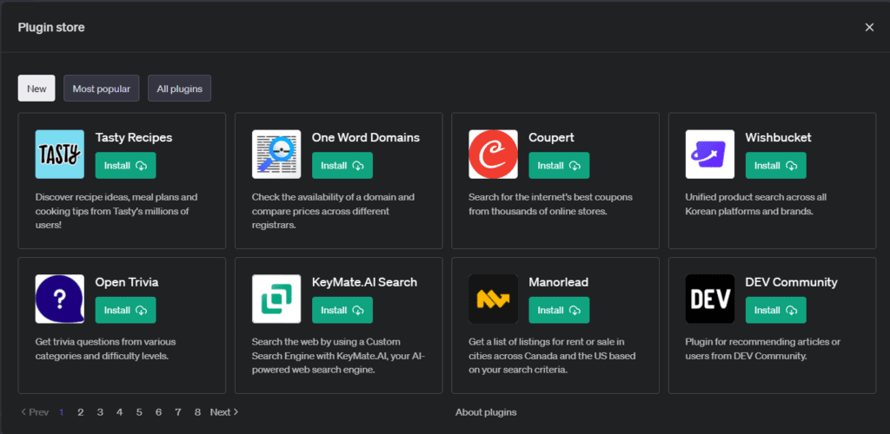Install the Wishbucket plugin
The width and height of the screenshot is (890, 434).
tap(776, 166)
